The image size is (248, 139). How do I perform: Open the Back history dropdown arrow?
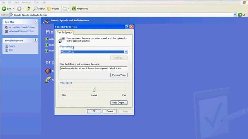14,8
